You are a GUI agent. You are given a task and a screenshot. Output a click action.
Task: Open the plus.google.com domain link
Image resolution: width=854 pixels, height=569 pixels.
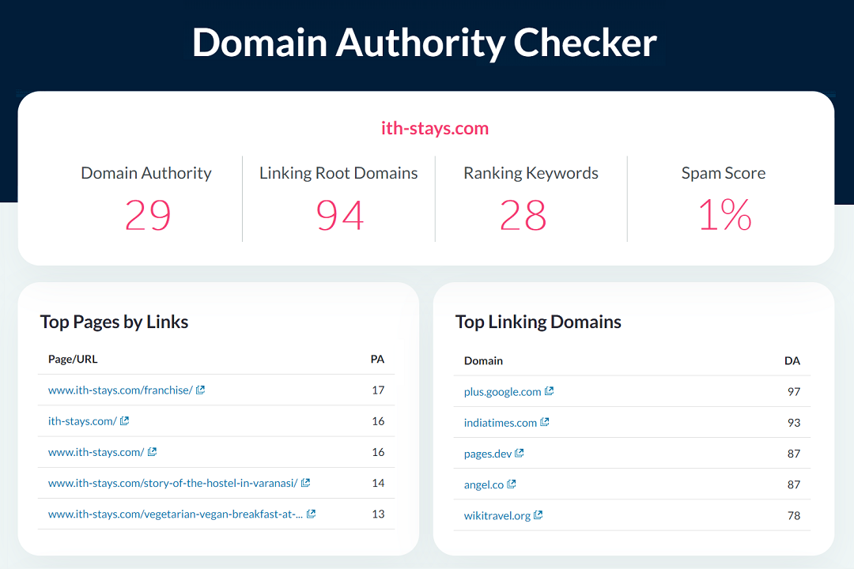pos(503,392)
